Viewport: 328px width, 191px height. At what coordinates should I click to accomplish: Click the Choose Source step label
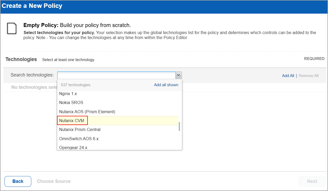click(x=54, y=181)
